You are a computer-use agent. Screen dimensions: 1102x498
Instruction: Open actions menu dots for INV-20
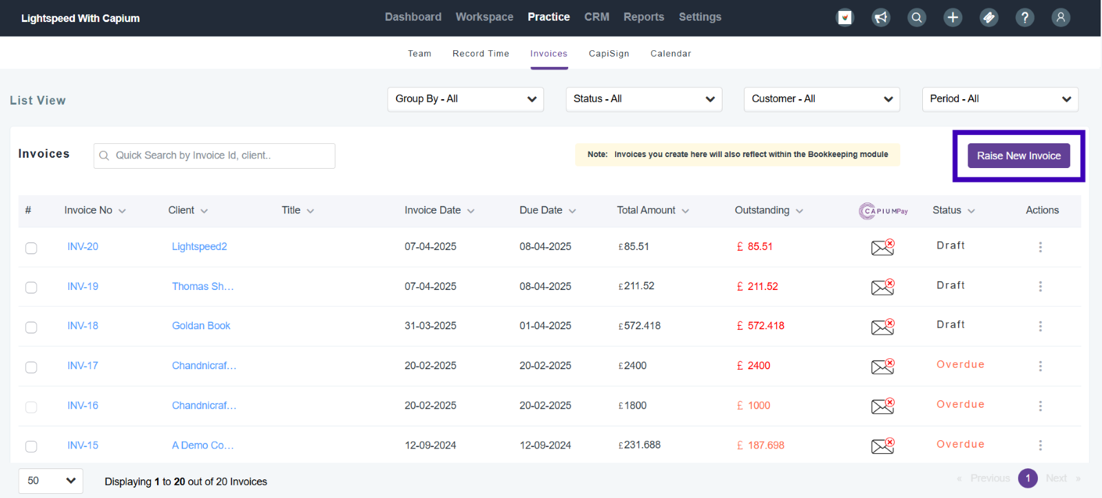click(1040, 247)
